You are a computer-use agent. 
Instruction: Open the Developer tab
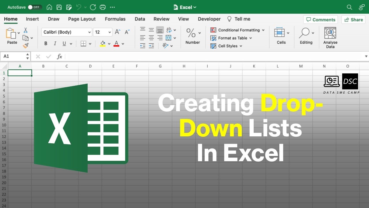point(209,19)
